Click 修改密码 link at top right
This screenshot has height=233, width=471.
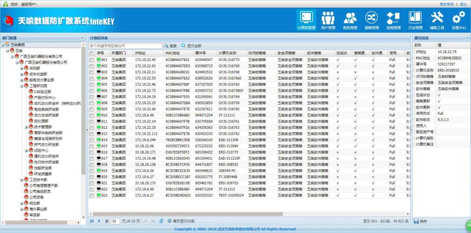pyautogui.click(x=447, y=4)
